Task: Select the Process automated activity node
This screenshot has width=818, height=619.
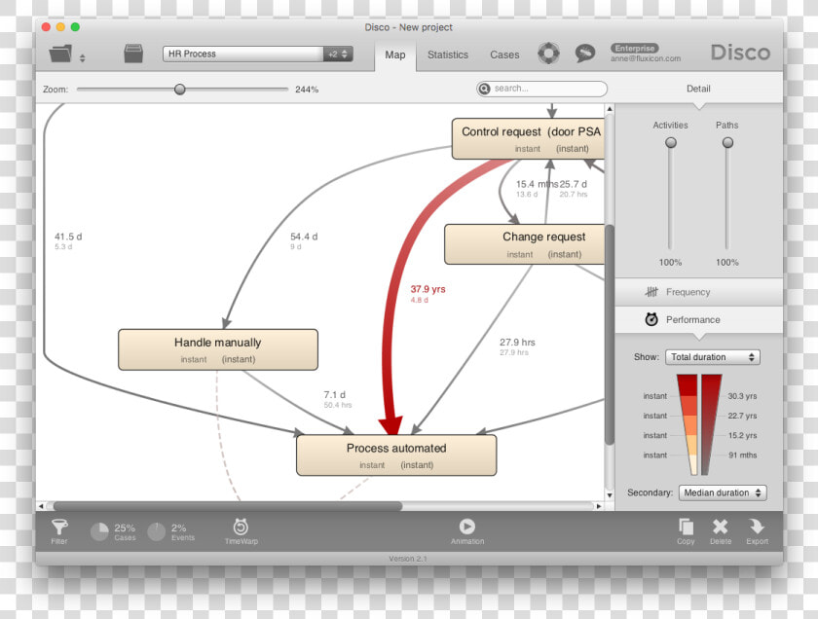Action: (396, 455)
